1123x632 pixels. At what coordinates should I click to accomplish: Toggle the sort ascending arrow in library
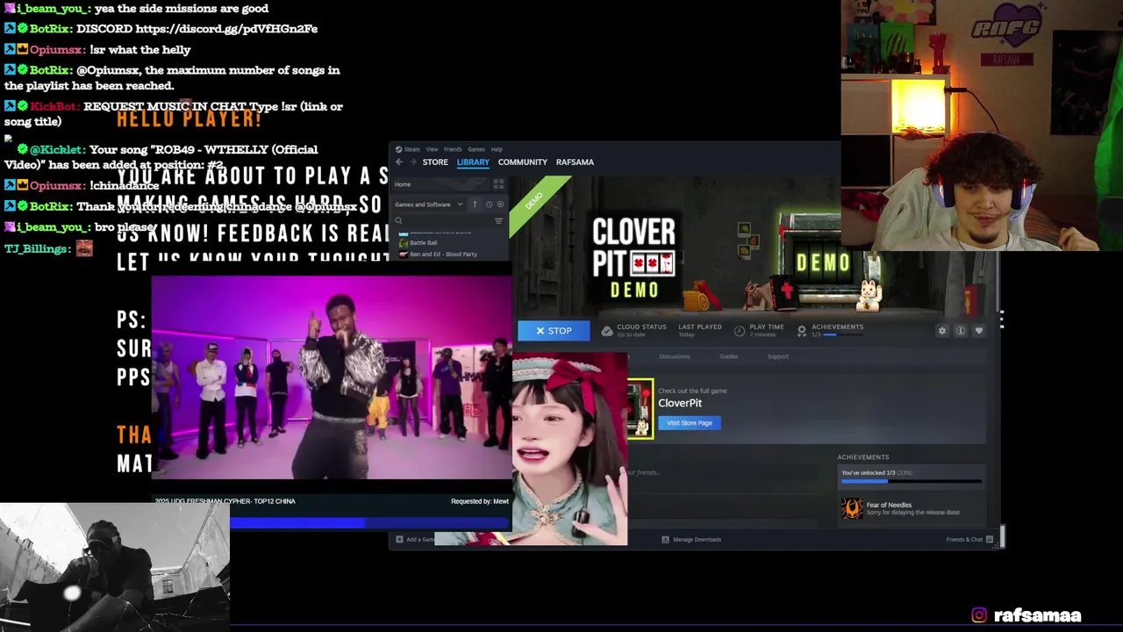coord(475,205)
